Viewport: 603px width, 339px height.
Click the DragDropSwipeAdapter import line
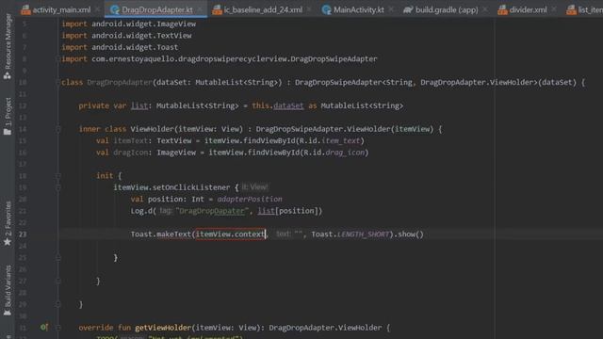tap(220, 58)
